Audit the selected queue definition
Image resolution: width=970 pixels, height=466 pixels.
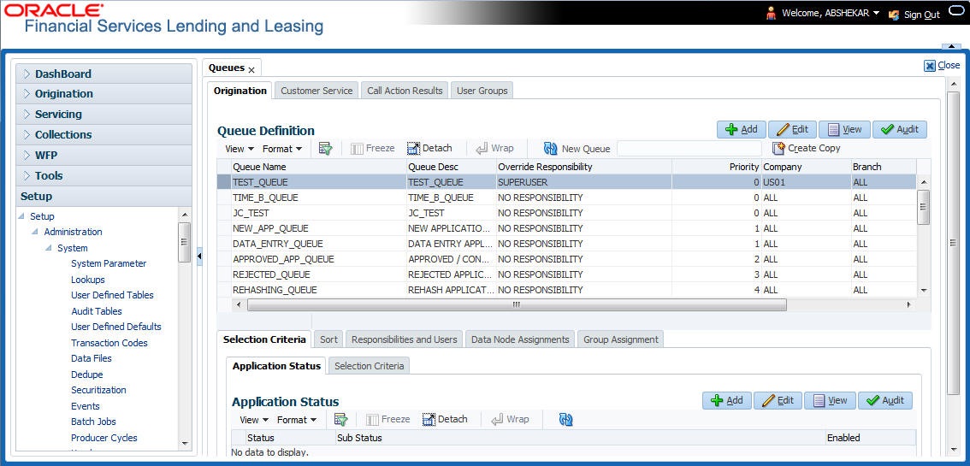pyautogui.click(x=900, y=129)
